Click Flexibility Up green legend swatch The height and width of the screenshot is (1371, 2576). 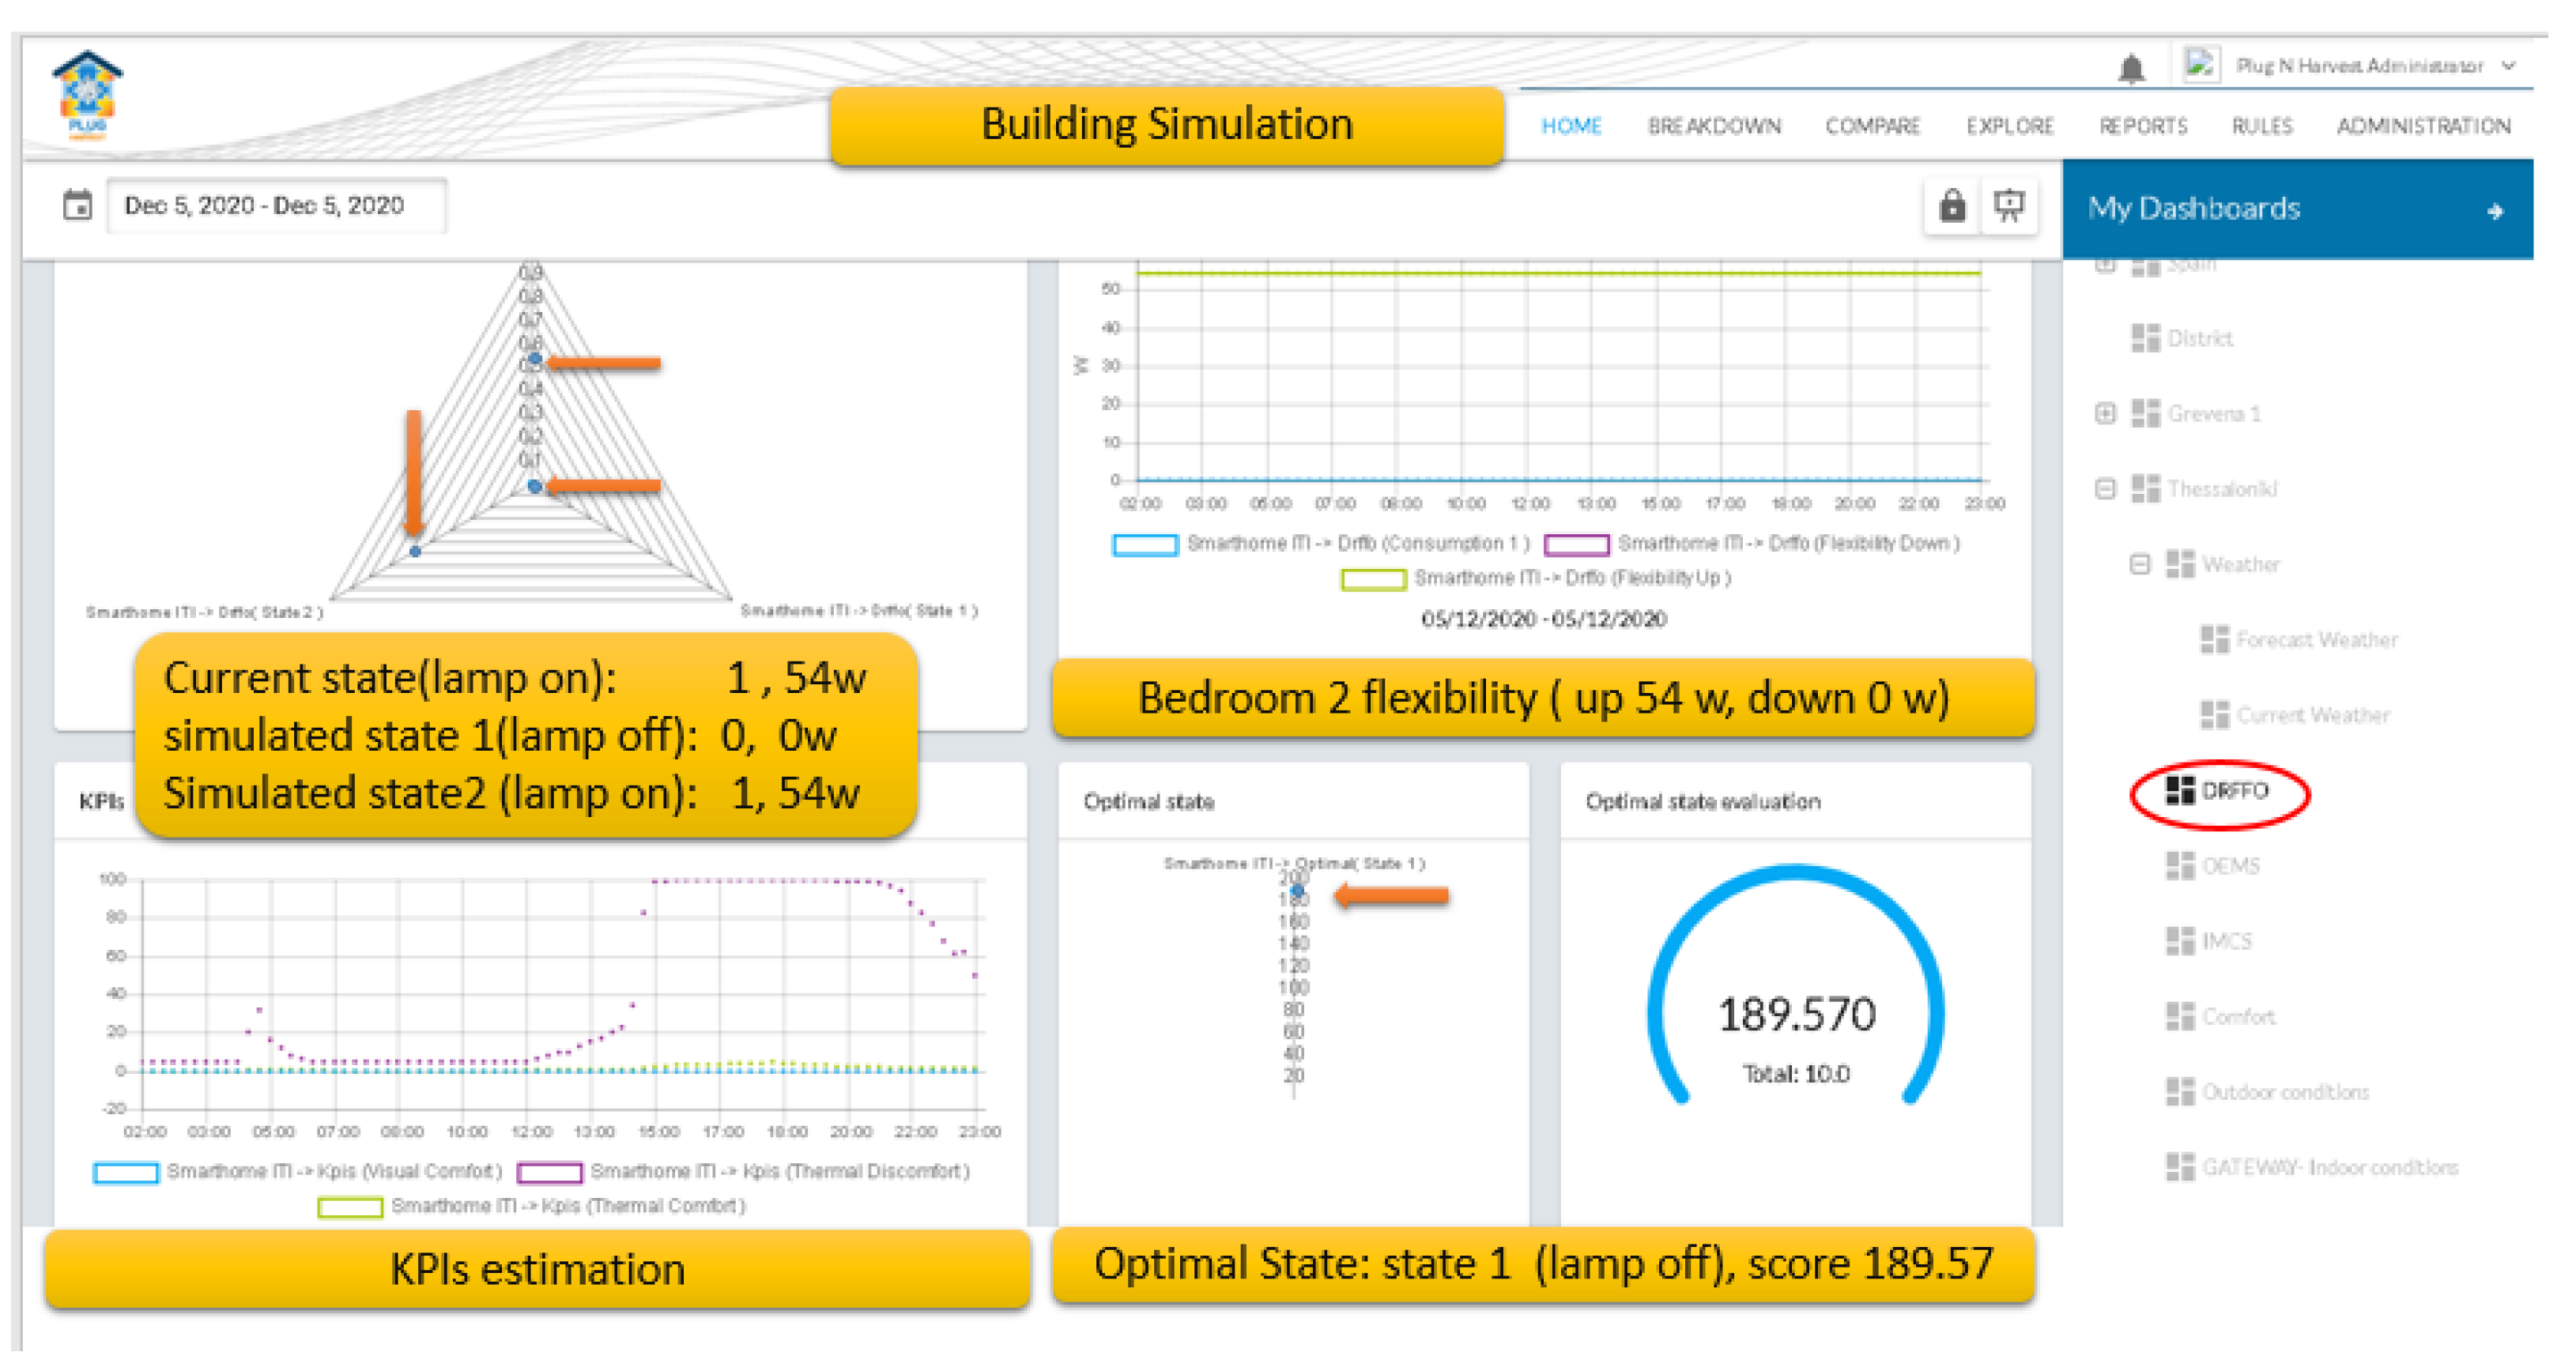point(1372,580)
